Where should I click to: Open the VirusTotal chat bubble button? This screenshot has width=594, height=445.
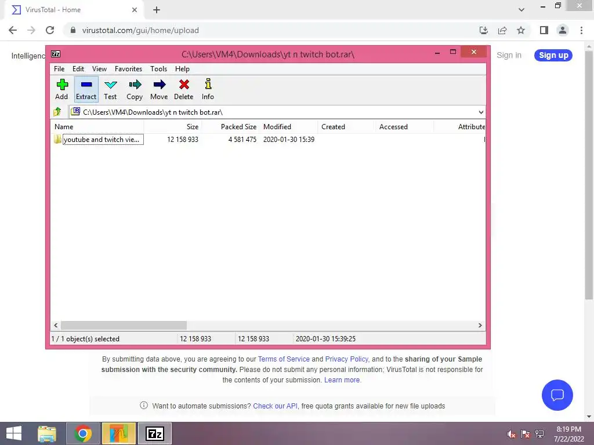[x=557, y=395]
